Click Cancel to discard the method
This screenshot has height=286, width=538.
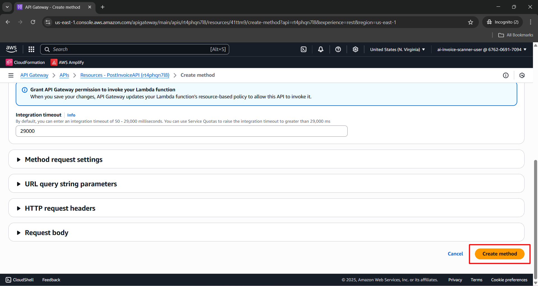[x=455, y=254]
